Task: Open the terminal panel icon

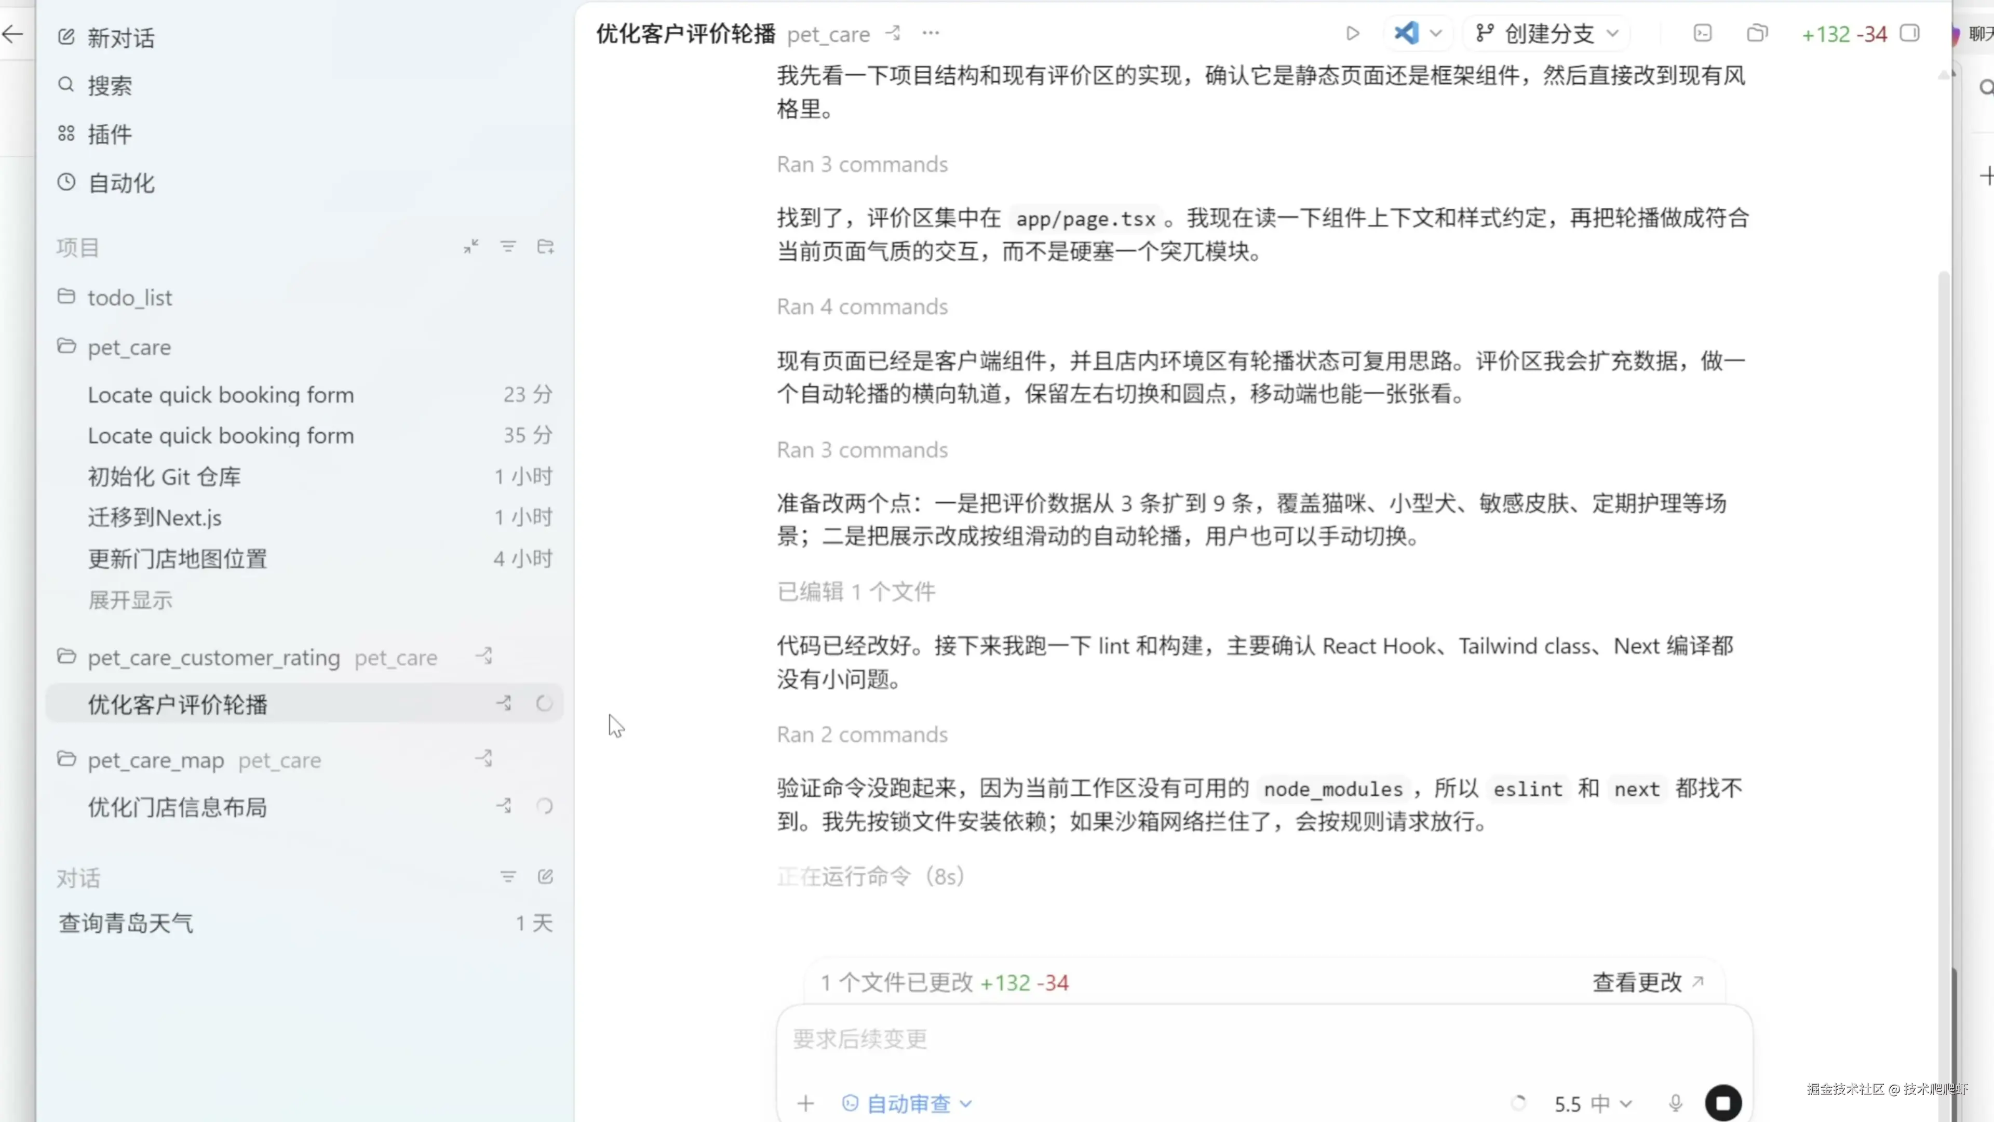Action: [x=1702, y=33]
